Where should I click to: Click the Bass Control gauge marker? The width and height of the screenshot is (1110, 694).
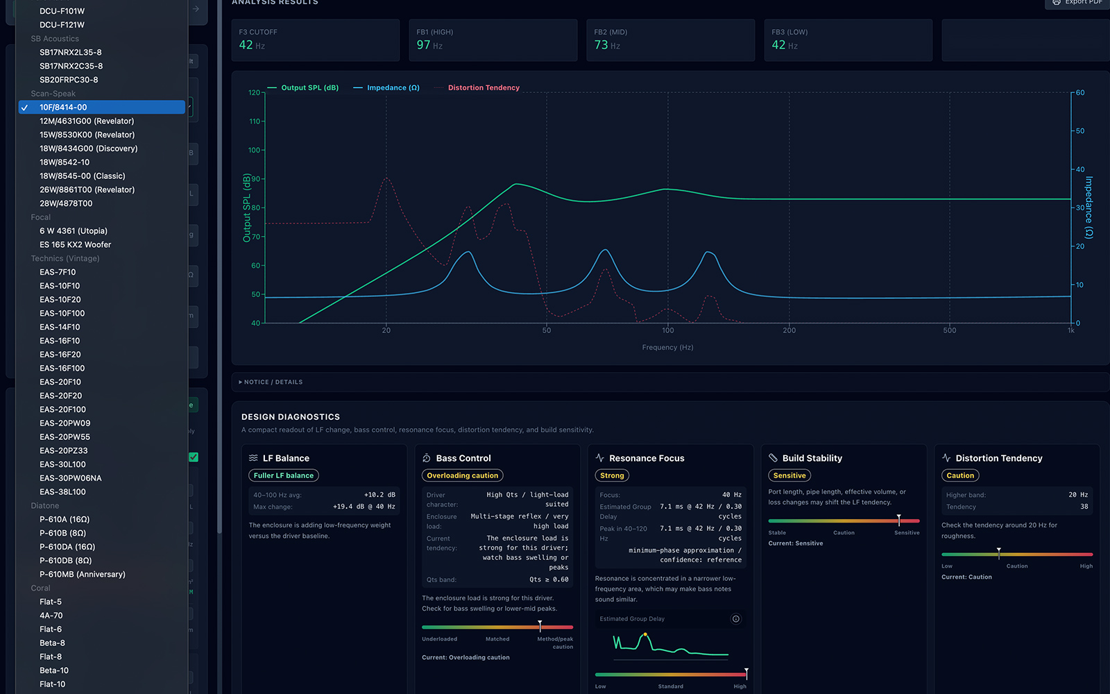pos(540,626)
